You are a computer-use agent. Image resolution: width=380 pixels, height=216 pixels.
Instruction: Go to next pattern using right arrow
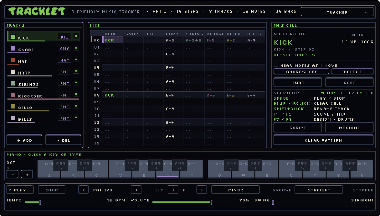(136, 190)
